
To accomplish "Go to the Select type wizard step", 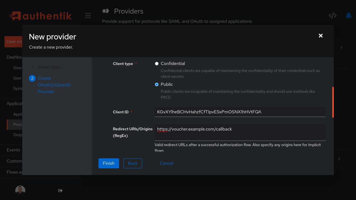I will (x=49, y=67).
